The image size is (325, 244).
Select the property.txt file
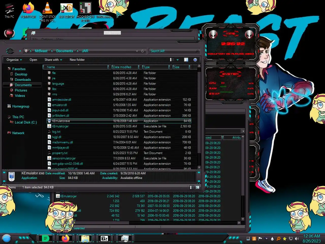[x=60, y=153]
